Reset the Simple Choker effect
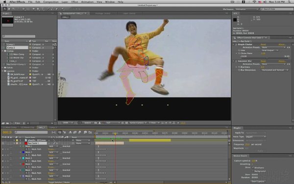The height and width of the screenshot is (184, 294). coord(263,45)
